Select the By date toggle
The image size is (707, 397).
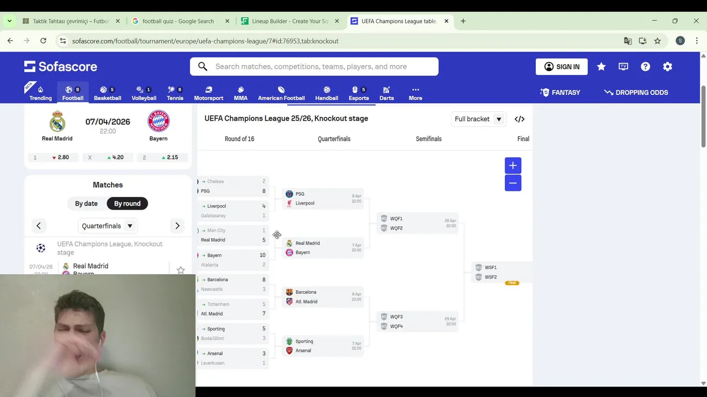pyautogui.click(x=86, y=203)
